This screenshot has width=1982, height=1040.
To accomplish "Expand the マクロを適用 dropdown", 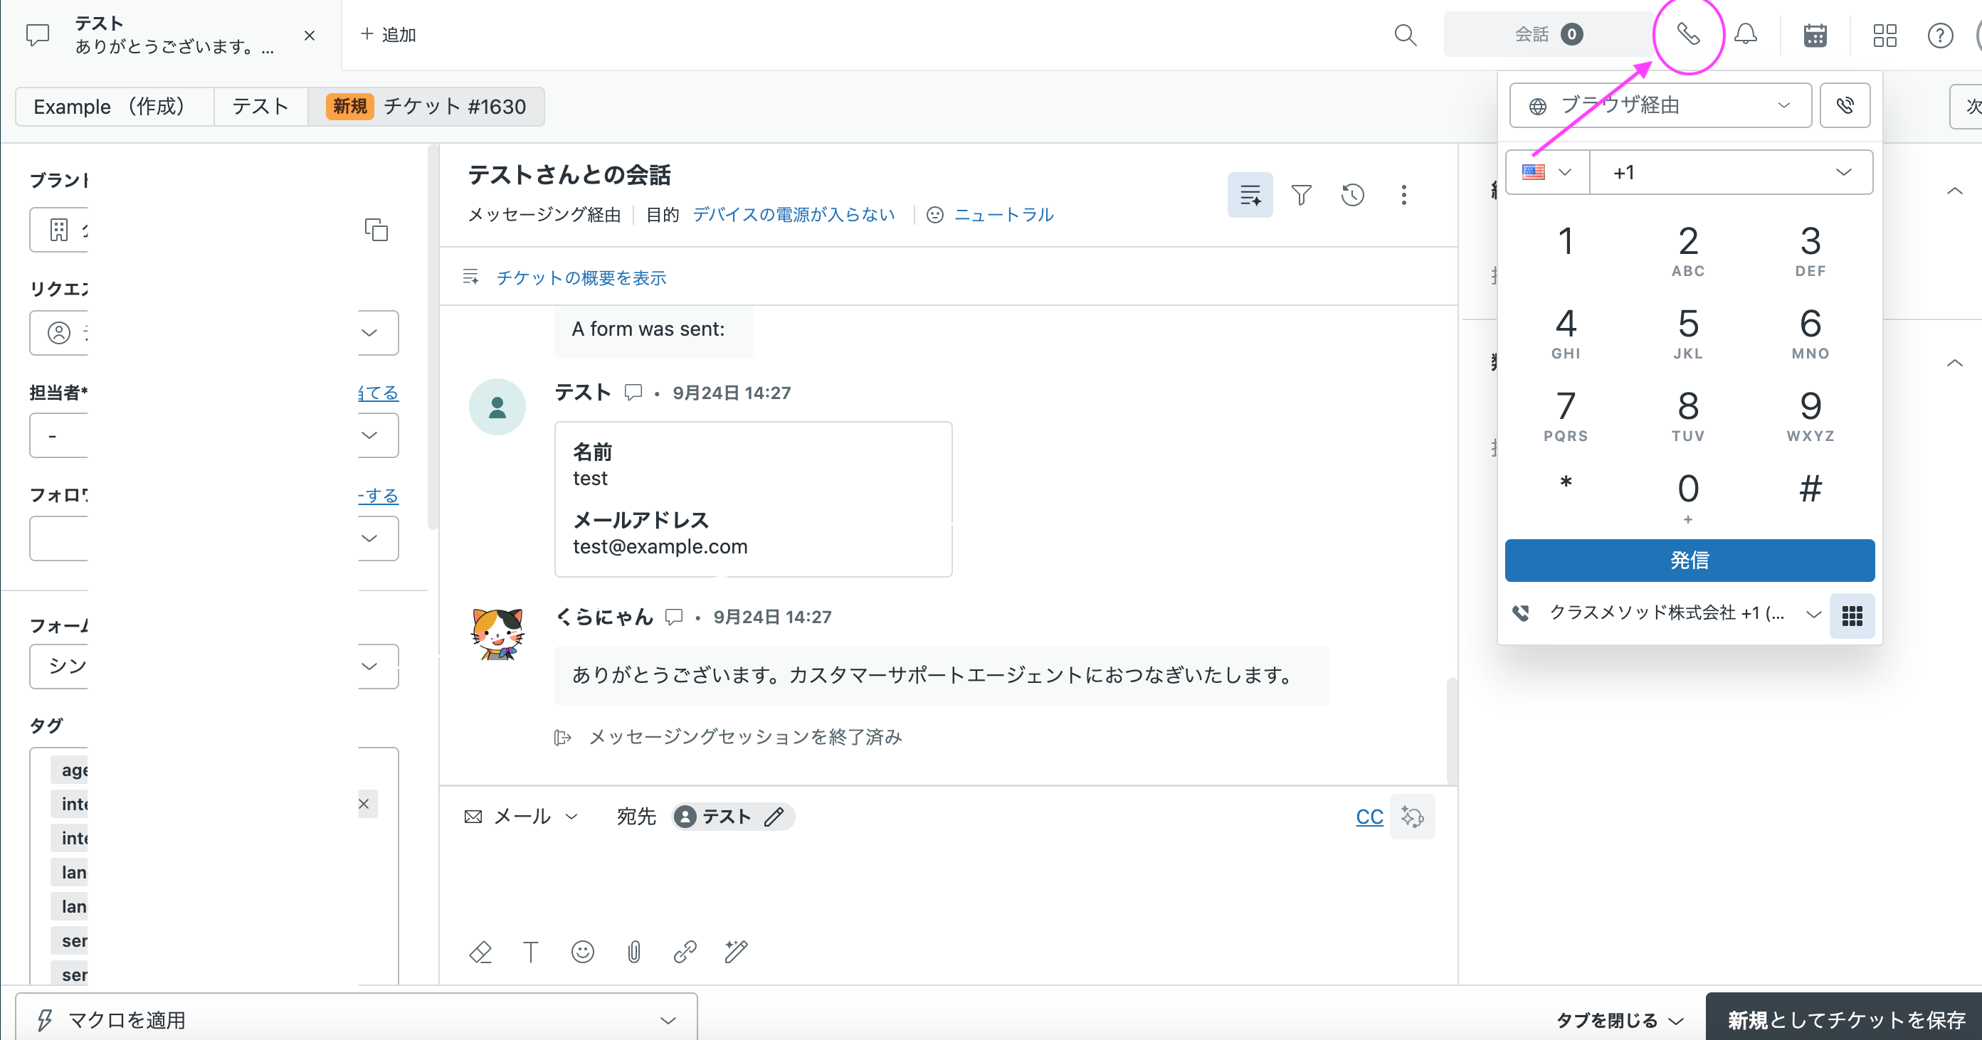I will pos(357,1020).
